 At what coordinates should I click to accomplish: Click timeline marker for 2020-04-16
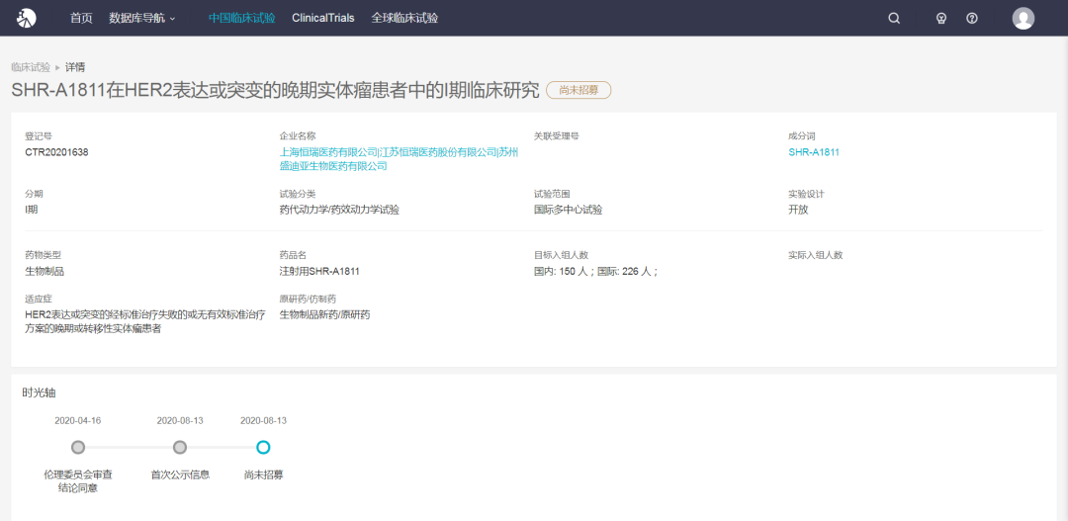[x=78, y=448]
